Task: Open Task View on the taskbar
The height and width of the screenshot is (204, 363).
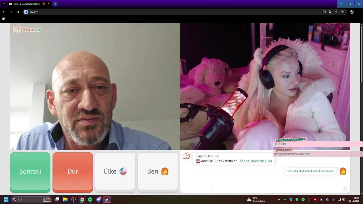Action: click(57, 199)
